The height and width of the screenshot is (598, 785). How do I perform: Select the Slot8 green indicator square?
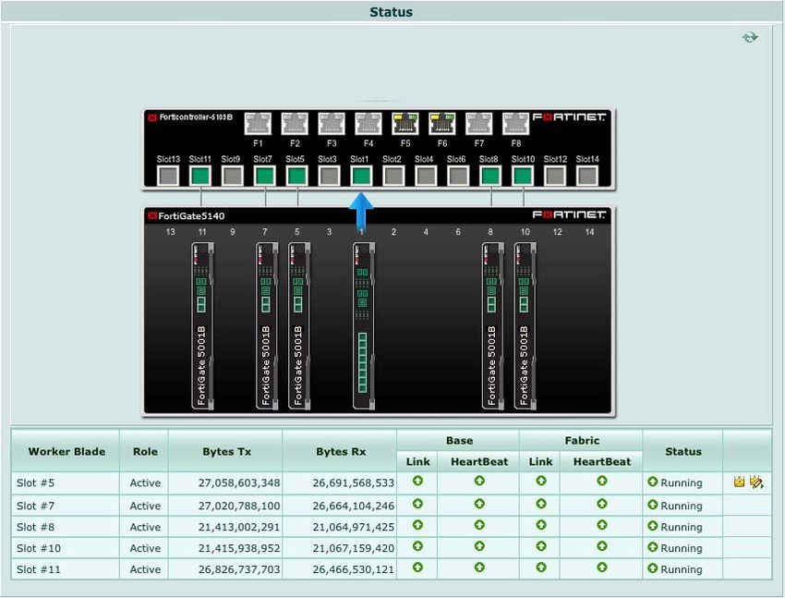(x=490, y=176)
